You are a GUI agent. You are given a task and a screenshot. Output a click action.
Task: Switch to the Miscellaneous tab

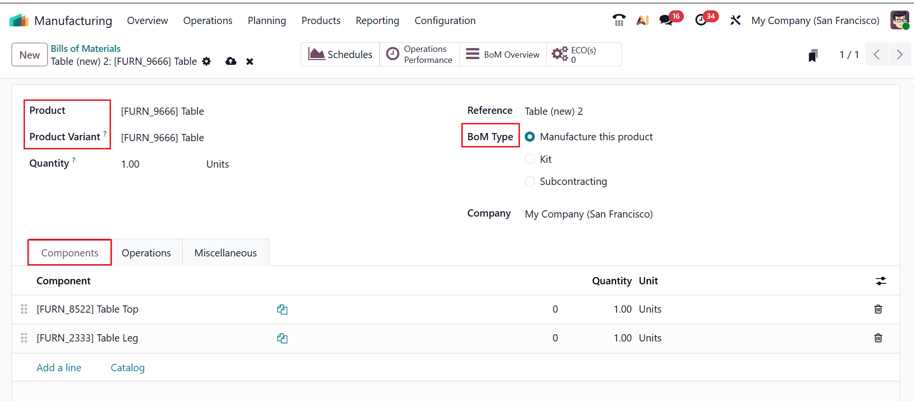[x=225, y=253]
